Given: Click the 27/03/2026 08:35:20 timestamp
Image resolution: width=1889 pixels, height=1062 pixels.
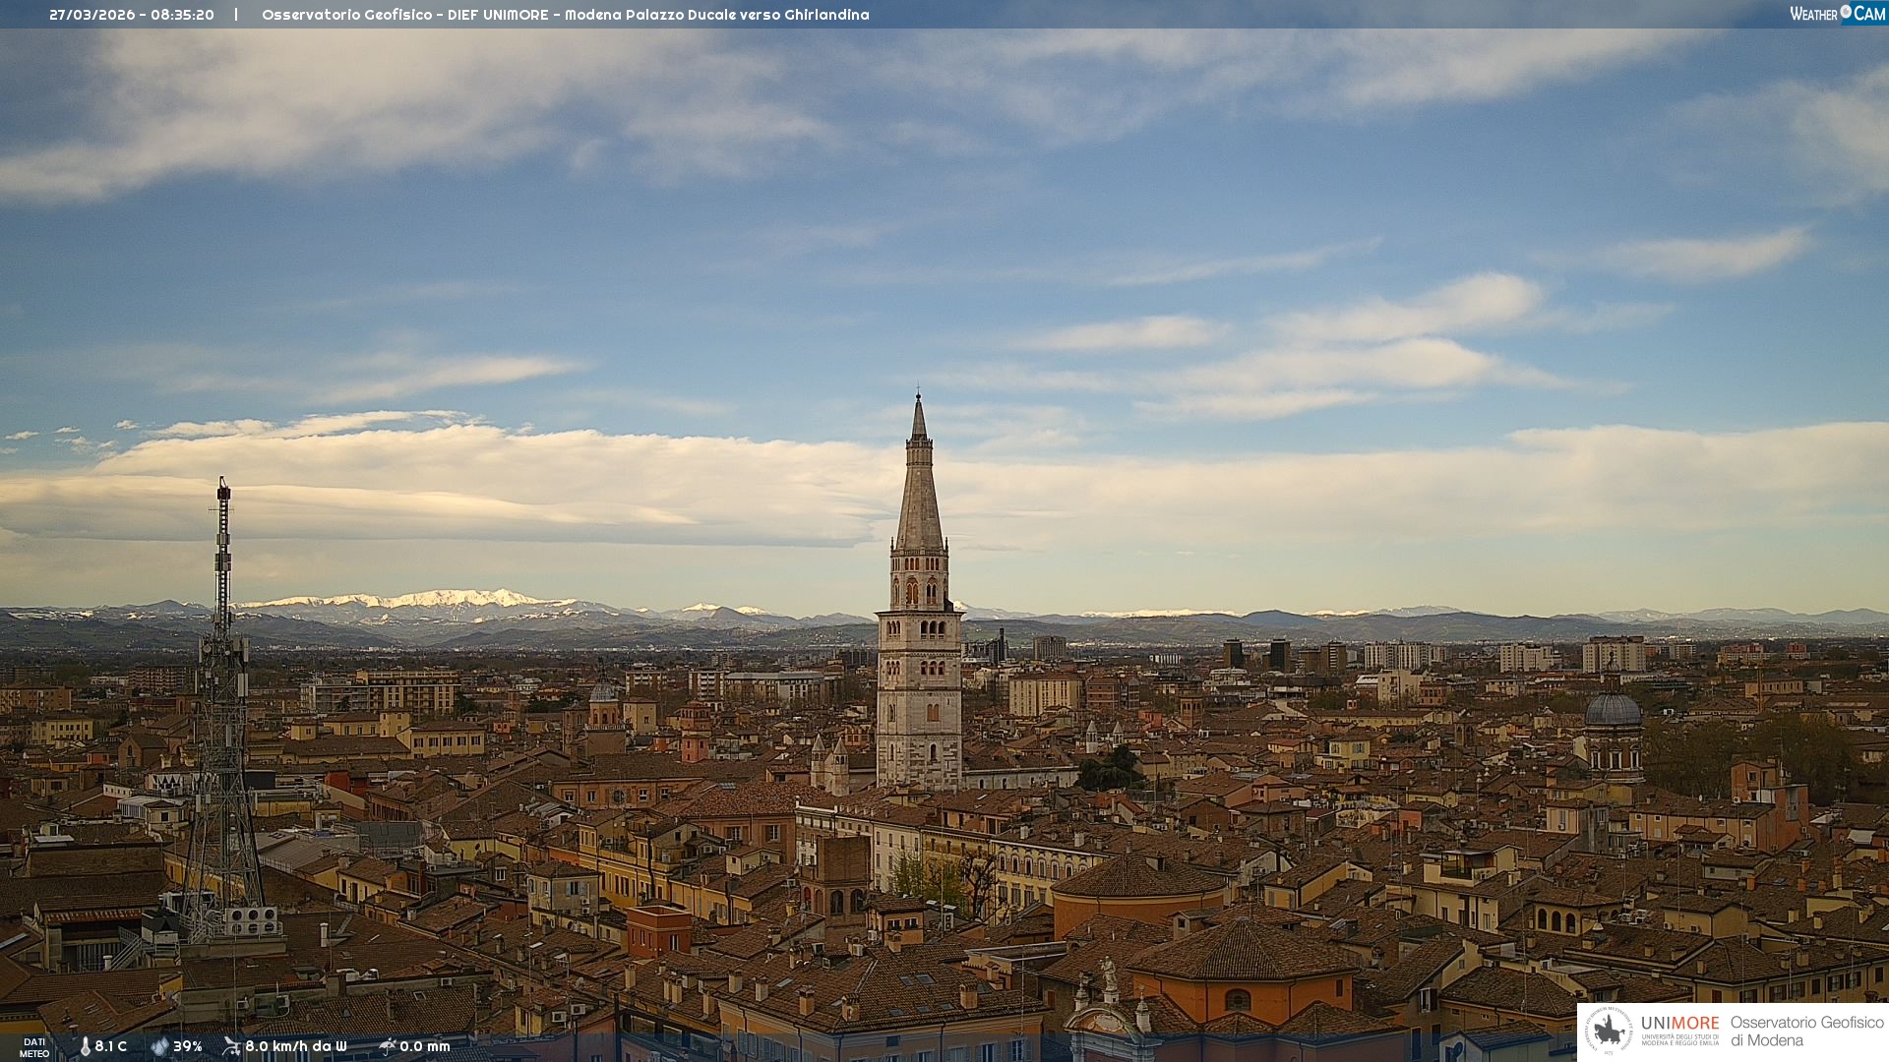Looking at the screenshot, I should pos(132,15).
